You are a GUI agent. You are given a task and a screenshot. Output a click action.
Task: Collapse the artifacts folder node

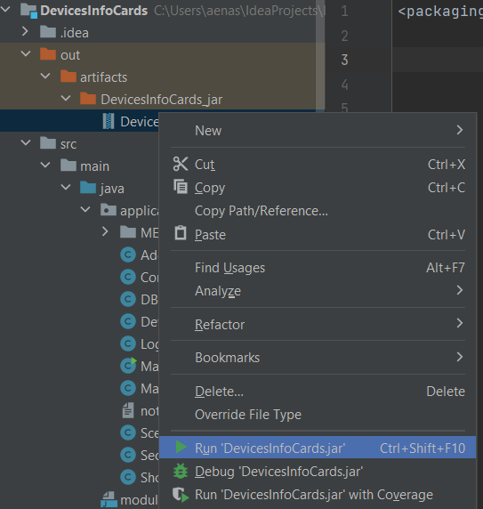pyautogui.click(x=45, y=77)
